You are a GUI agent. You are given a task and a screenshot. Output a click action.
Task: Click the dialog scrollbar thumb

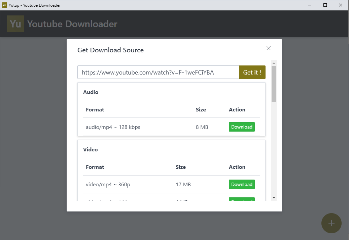point(274,84)
